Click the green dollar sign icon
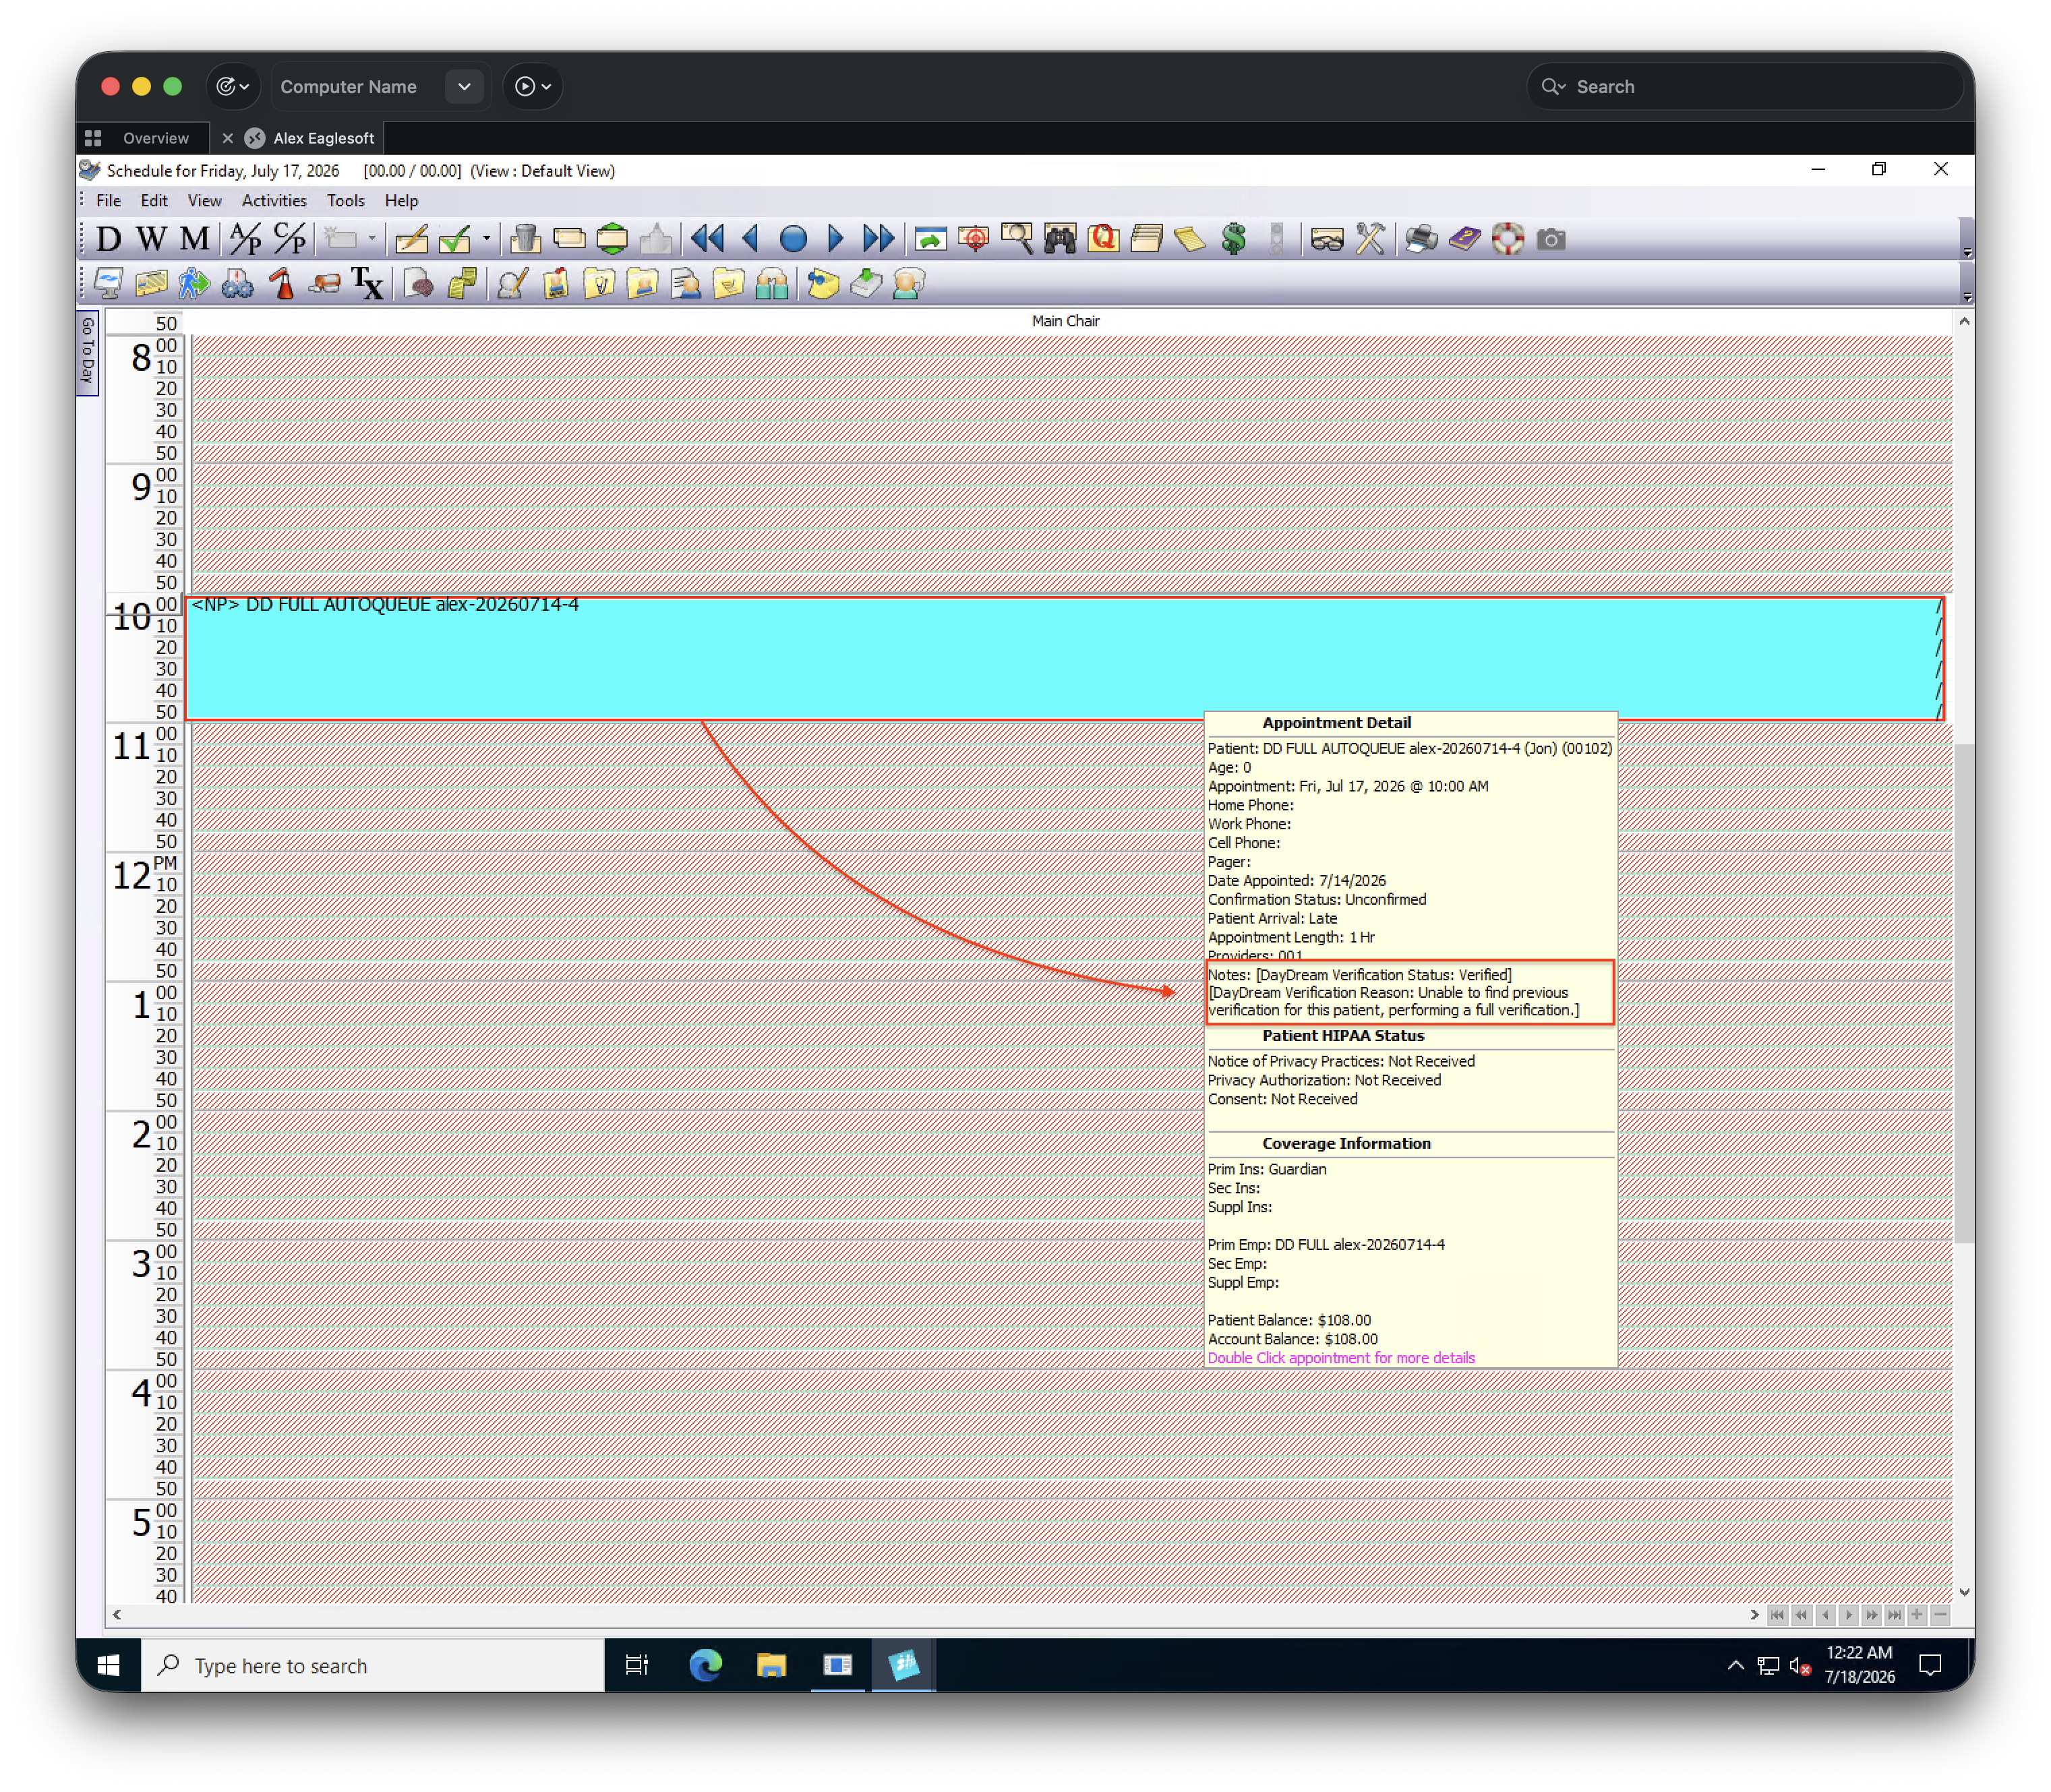The width and height of the screenshot is (2051, 1792). coord(1234,239)
